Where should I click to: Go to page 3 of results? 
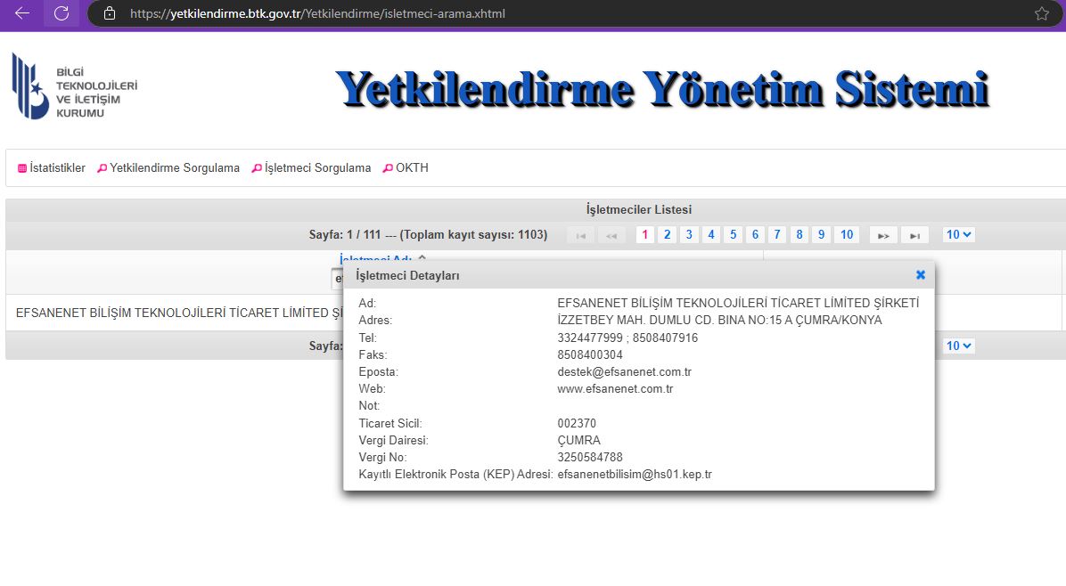click(689, 235)
